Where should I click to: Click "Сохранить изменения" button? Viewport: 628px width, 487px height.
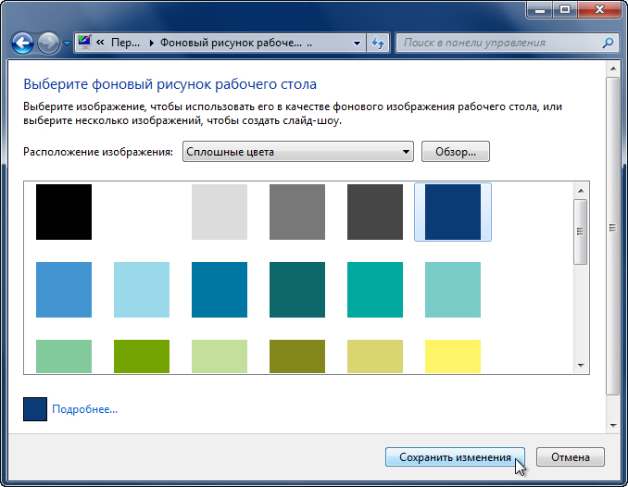click(x=455, y=457)
